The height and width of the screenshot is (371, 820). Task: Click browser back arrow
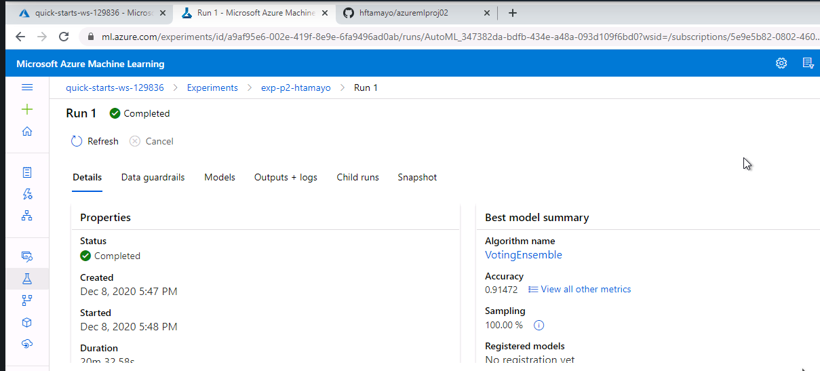[20, 37]
